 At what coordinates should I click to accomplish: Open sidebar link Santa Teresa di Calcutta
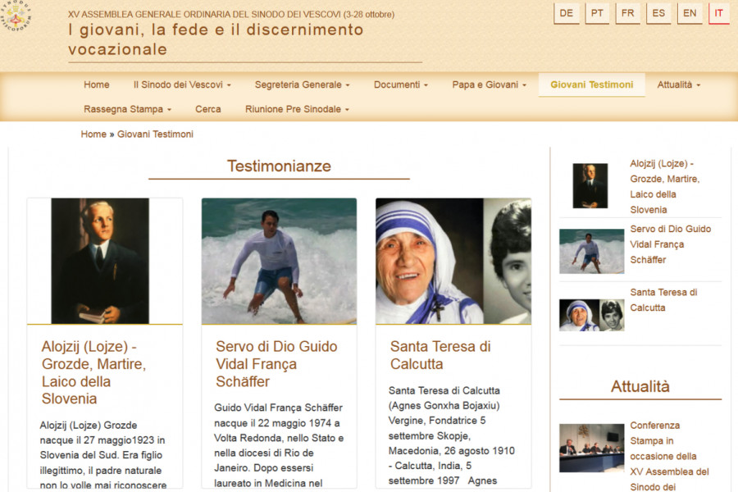663,300
